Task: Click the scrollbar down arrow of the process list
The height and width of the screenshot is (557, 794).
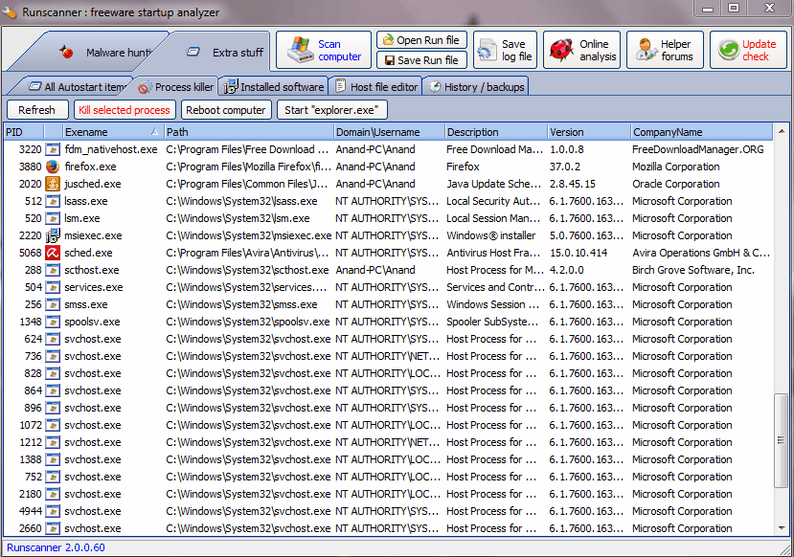Action: [x=782, y=528]
